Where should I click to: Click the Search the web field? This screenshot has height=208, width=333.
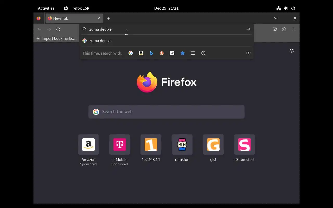point(166,112)
